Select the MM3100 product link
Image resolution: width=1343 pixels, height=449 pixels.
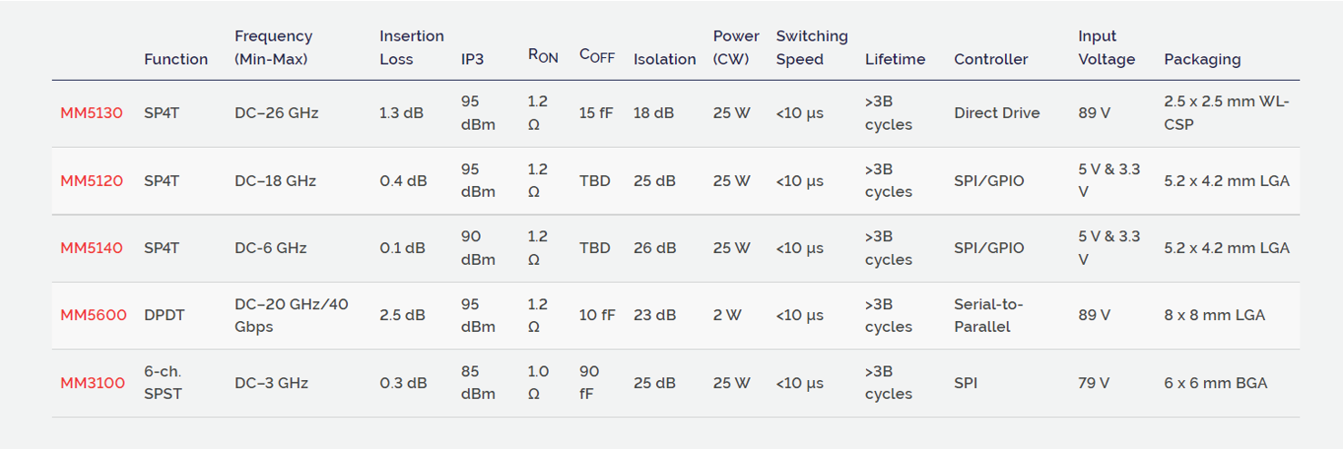point(92,383)
